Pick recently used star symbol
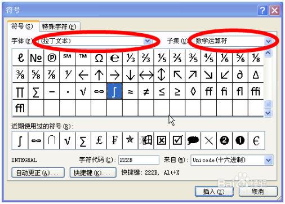 pos(130,140)
